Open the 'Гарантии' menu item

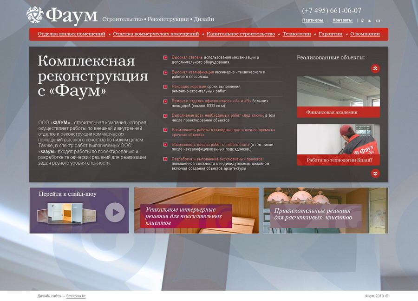click(x=331, y=34)
